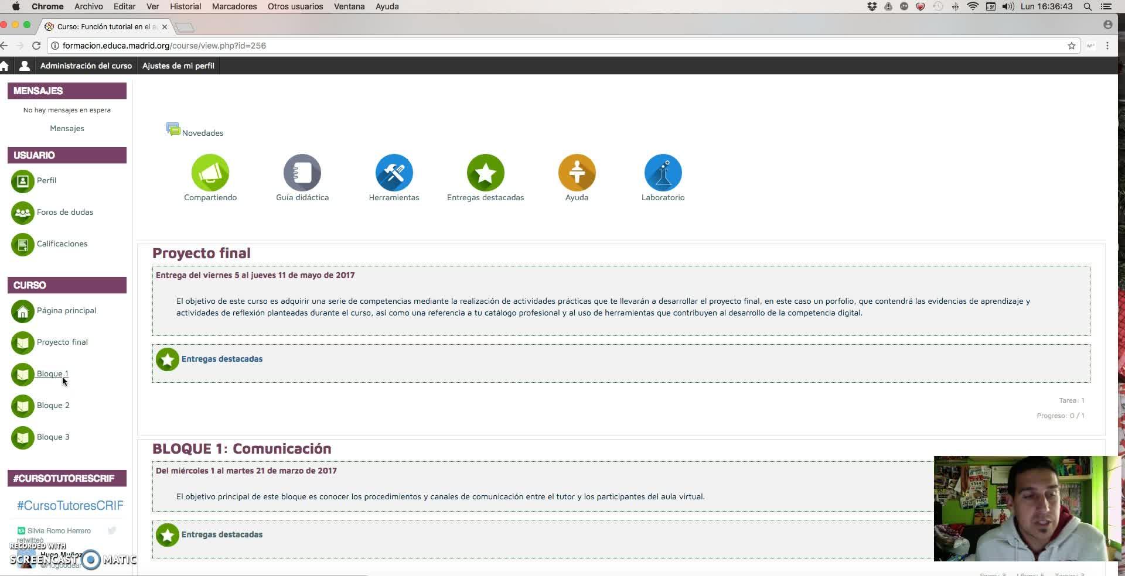1125x576 pixels.
Task: Open Entregas destacadas link under Proyecto final
Action: pos(222,359)
